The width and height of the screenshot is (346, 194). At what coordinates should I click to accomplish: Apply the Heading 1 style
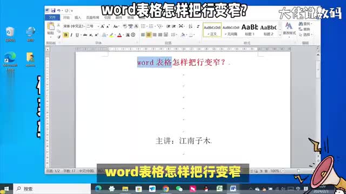point(250,30)
